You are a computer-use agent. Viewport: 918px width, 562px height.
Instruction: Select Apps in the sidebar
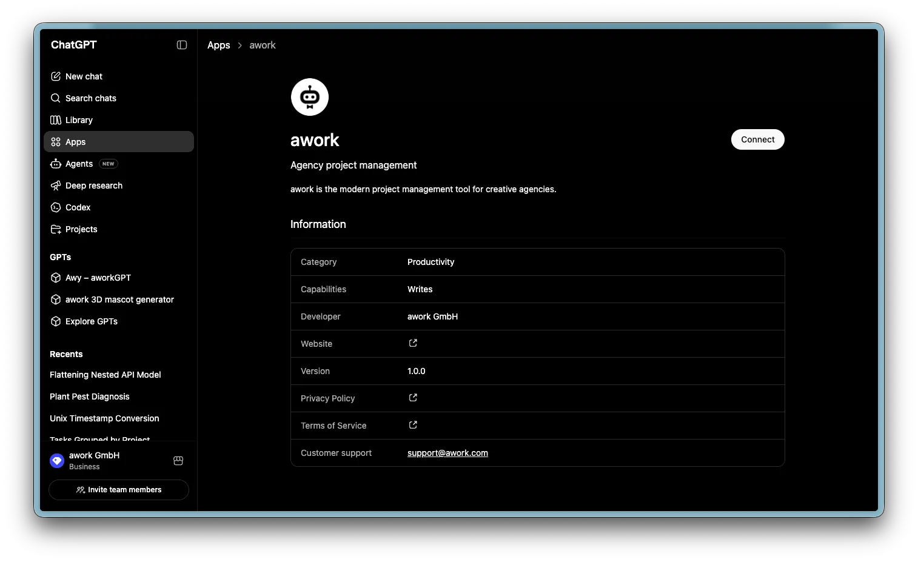click(x=119, y=142)
